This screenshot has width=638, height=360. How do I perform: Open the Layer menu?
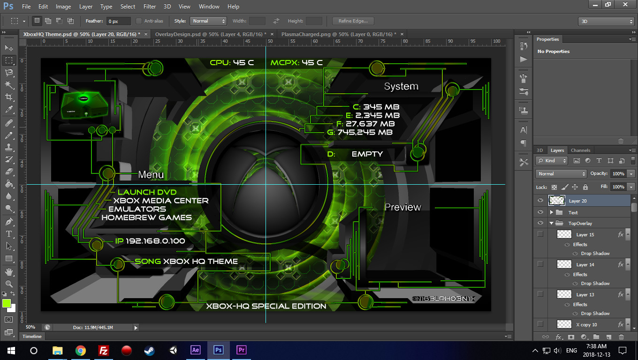pos(86,7)
